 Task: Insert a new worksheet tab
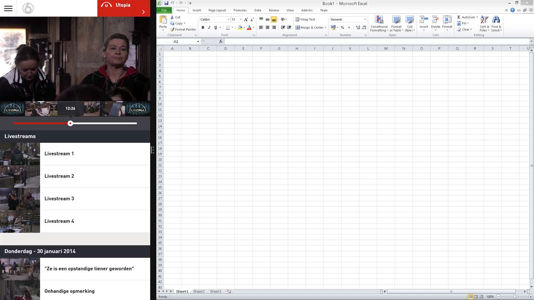(x=229, y=291)
